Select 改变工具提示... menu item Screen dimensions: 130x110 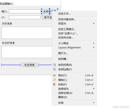pyautogui.click(x=74, y=29)
